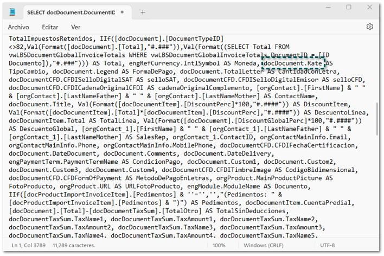Click engRefCurrency.IntlSymbol text

174,63
